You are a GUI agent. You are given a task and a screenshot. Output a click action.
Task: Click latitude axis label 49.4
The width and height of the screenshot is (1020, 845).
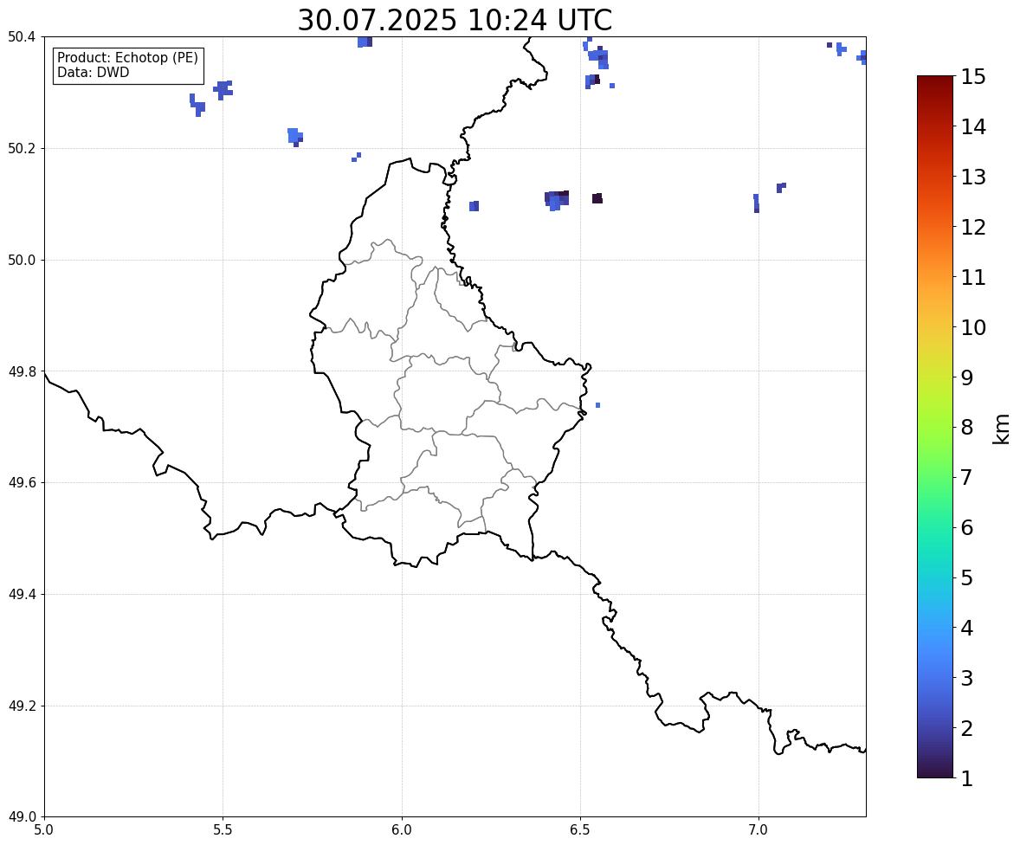(22, 595)
